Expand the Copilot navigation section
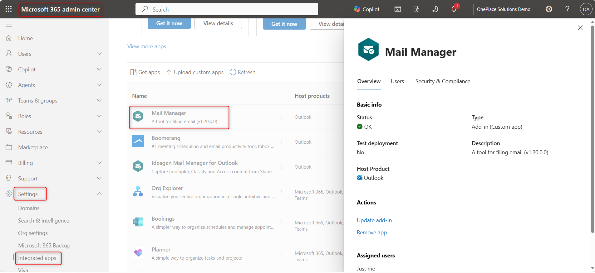 tap(99, 69)
